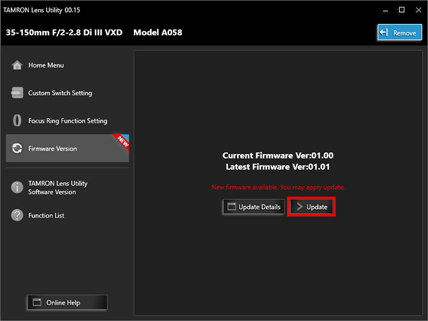Click the Custom Switch Setting icon
The width and height of the screenshot is (428, 321).
point(17,93)
